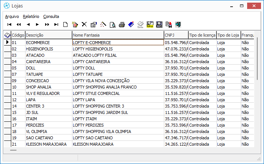Go to the previous record
264x164 pixels.
click(x=28, y=25)
